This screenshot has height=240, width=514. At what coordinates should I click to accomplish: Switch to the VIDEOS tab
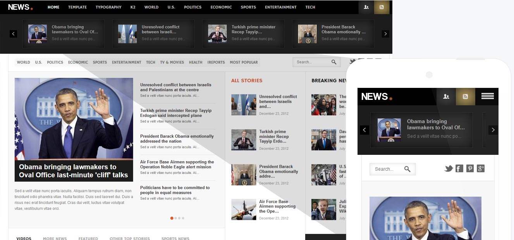[x=24, y=238]
